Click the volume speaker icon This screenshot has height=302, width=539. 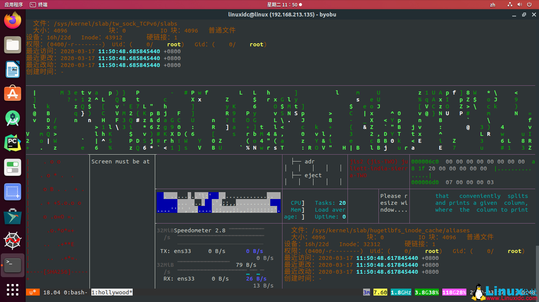[x=519, y=5]
